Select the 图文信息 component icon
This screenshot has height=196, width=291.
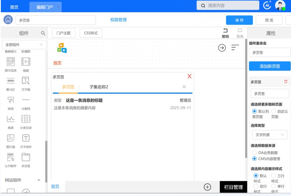coord(11,62)
